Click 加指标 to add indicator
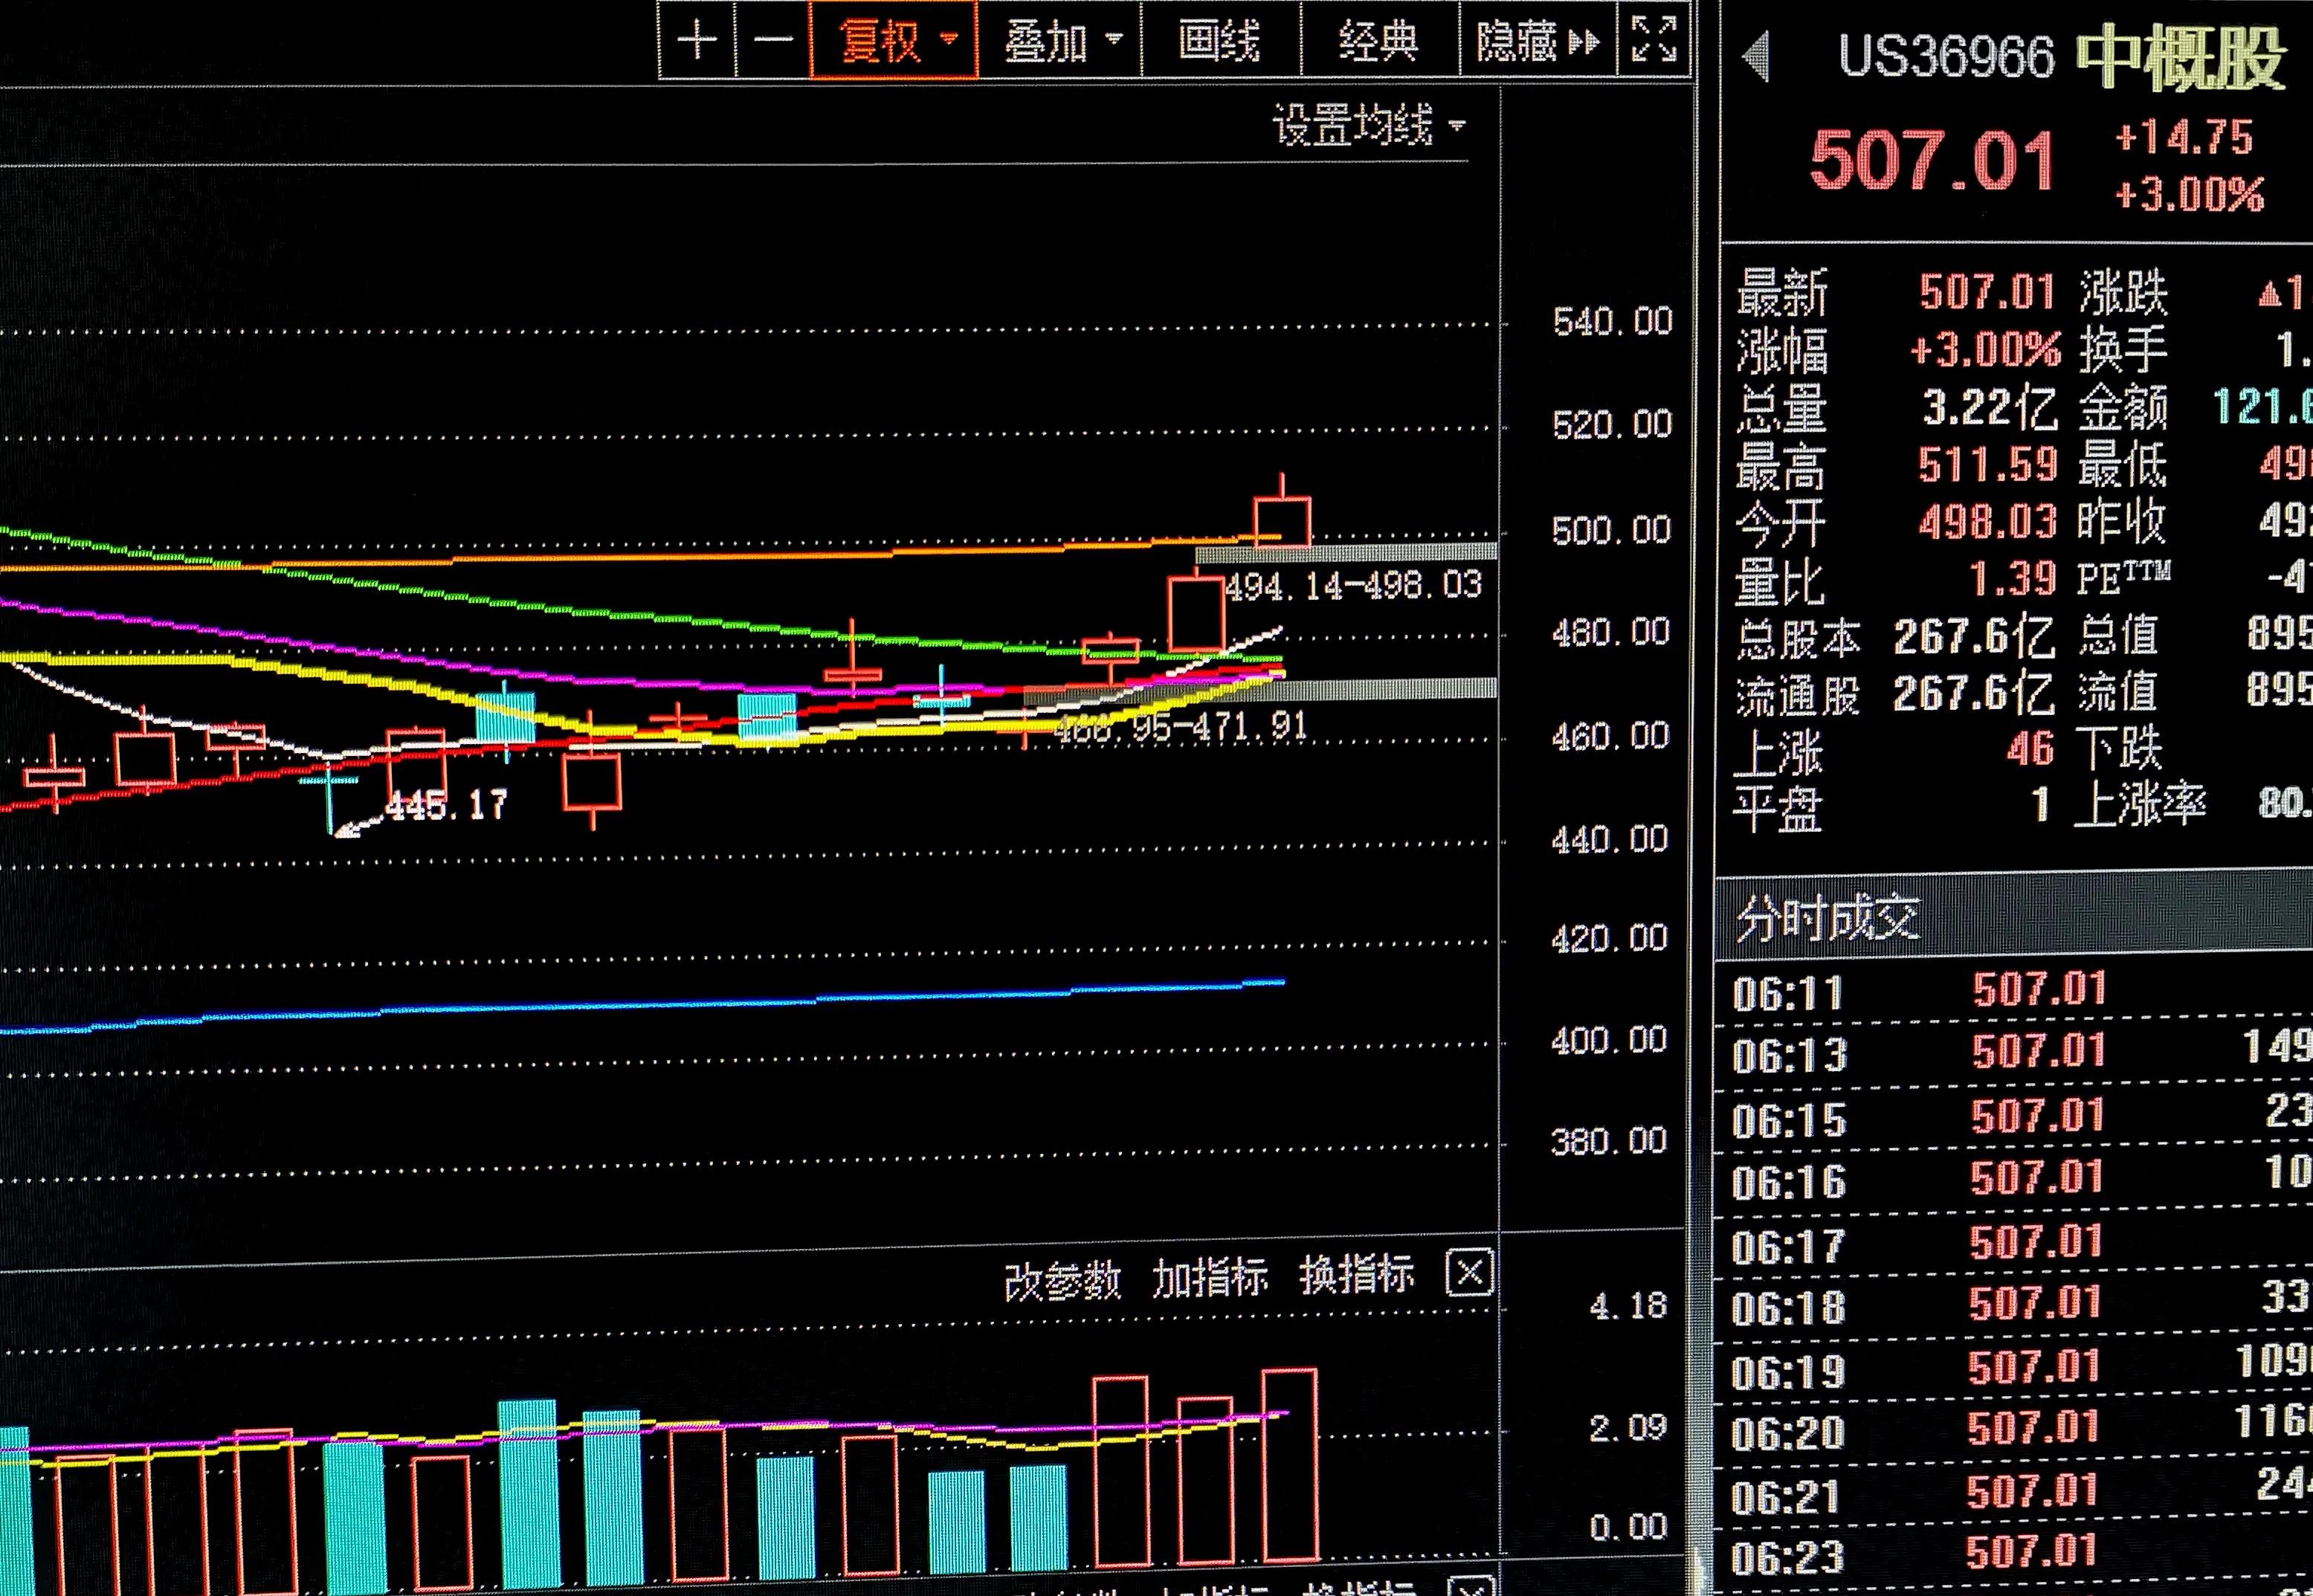This screenshot has width=2313, height=1596. pos(1210,1278)
